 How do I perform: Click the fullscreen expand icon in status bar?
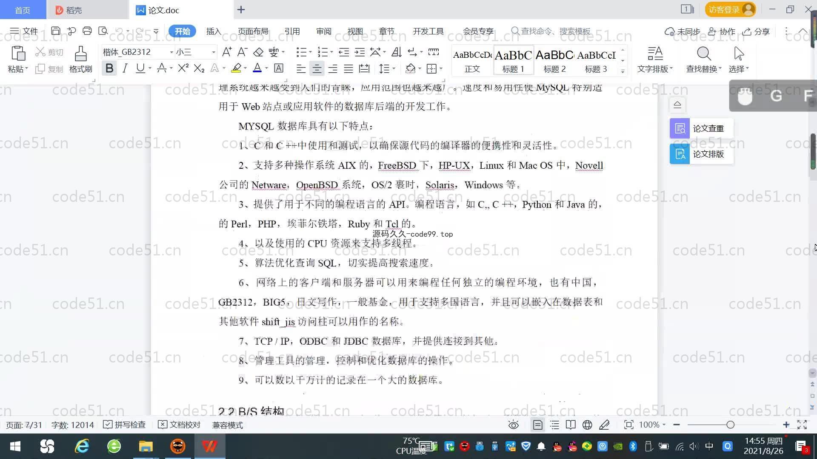(802, 425)
